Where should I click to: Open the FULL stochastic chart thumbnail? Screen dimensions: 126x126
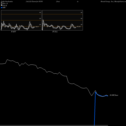click(x=62, y=20)
